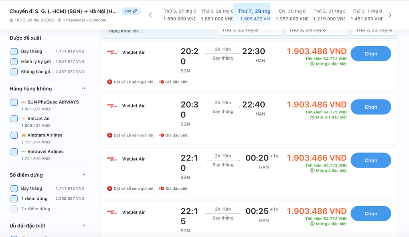This screenshot has width=409, height=237.
Task: Select the CN, 30 thg 8 date tab
Action: pos(292,15)
